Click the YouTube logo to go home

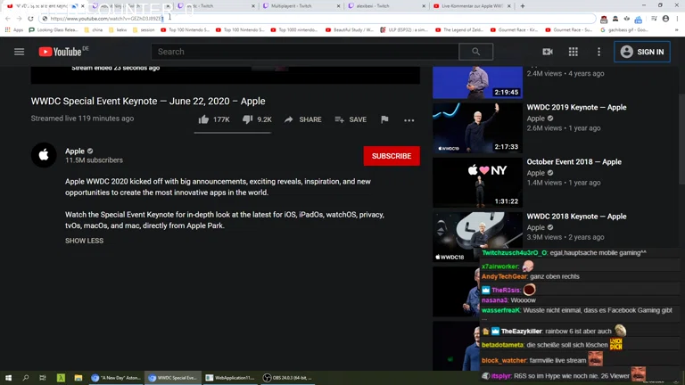(x=61, y=52)
